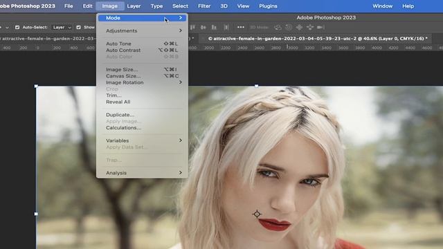Image resolution: width=443 pixels, height=249 pixels.
Task: Open the View menu
Action: [x=243, y=6]
